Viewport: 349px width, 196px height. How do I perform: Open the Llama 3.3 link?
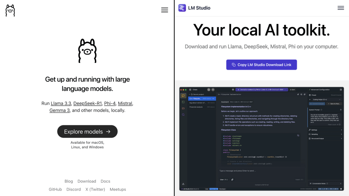(61, 104)
